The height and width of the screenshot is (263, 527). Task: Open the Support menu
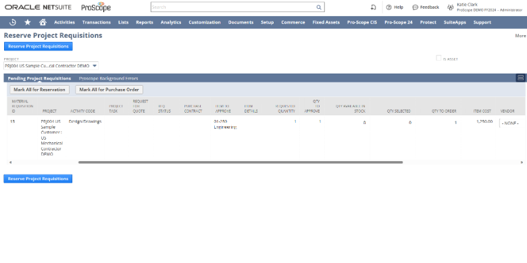pyautogui.click(x=482, y=22)
